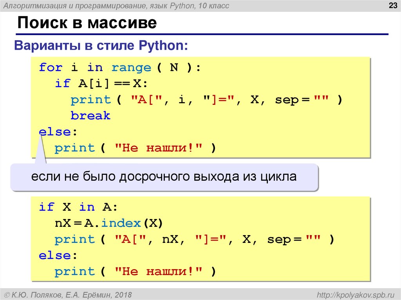Image resolution: width=401 pixels, height=300 pixels.
Task: Click the print line with 'i, "]="' in first block
Action: 207,100
